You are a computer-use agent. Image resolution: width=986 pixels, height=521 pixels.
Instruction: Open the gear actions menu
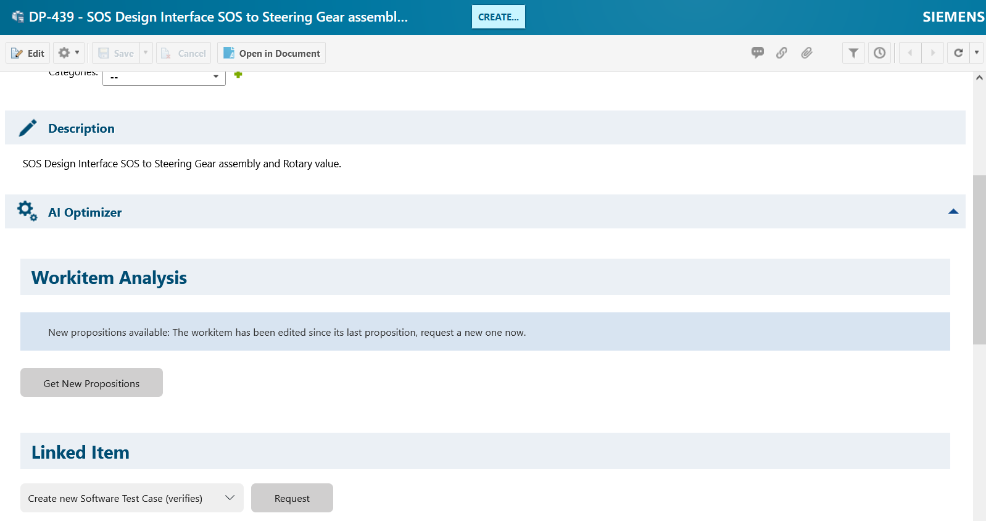pyautogui.click(x=68, y=53)
